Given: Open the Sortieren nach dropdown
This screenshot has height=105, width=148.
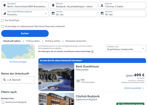Looking at the screenshot, I should [126, 48].
